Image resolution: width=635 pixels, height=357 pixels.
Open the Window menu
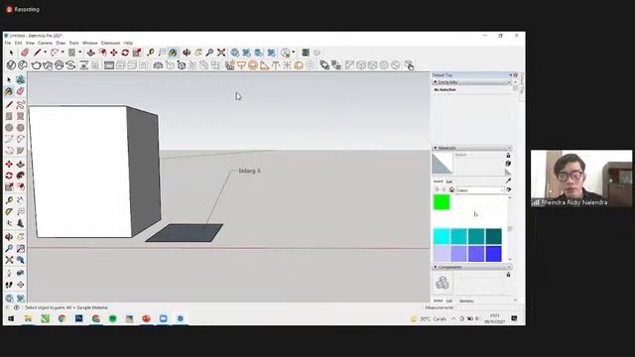[90, 43]
